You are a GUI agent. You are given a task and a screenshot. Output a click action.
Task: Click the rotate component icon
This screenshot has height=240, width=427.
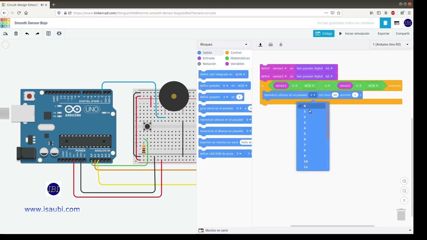pyautogui.click(x=5, y=34)
